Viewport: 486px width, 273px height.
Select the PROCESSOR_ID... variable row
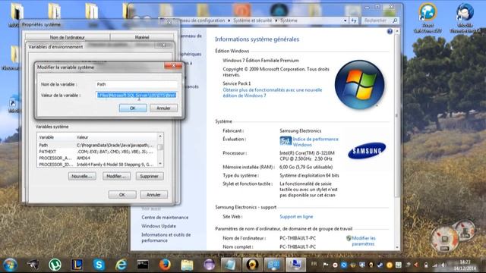coord(97,165)
